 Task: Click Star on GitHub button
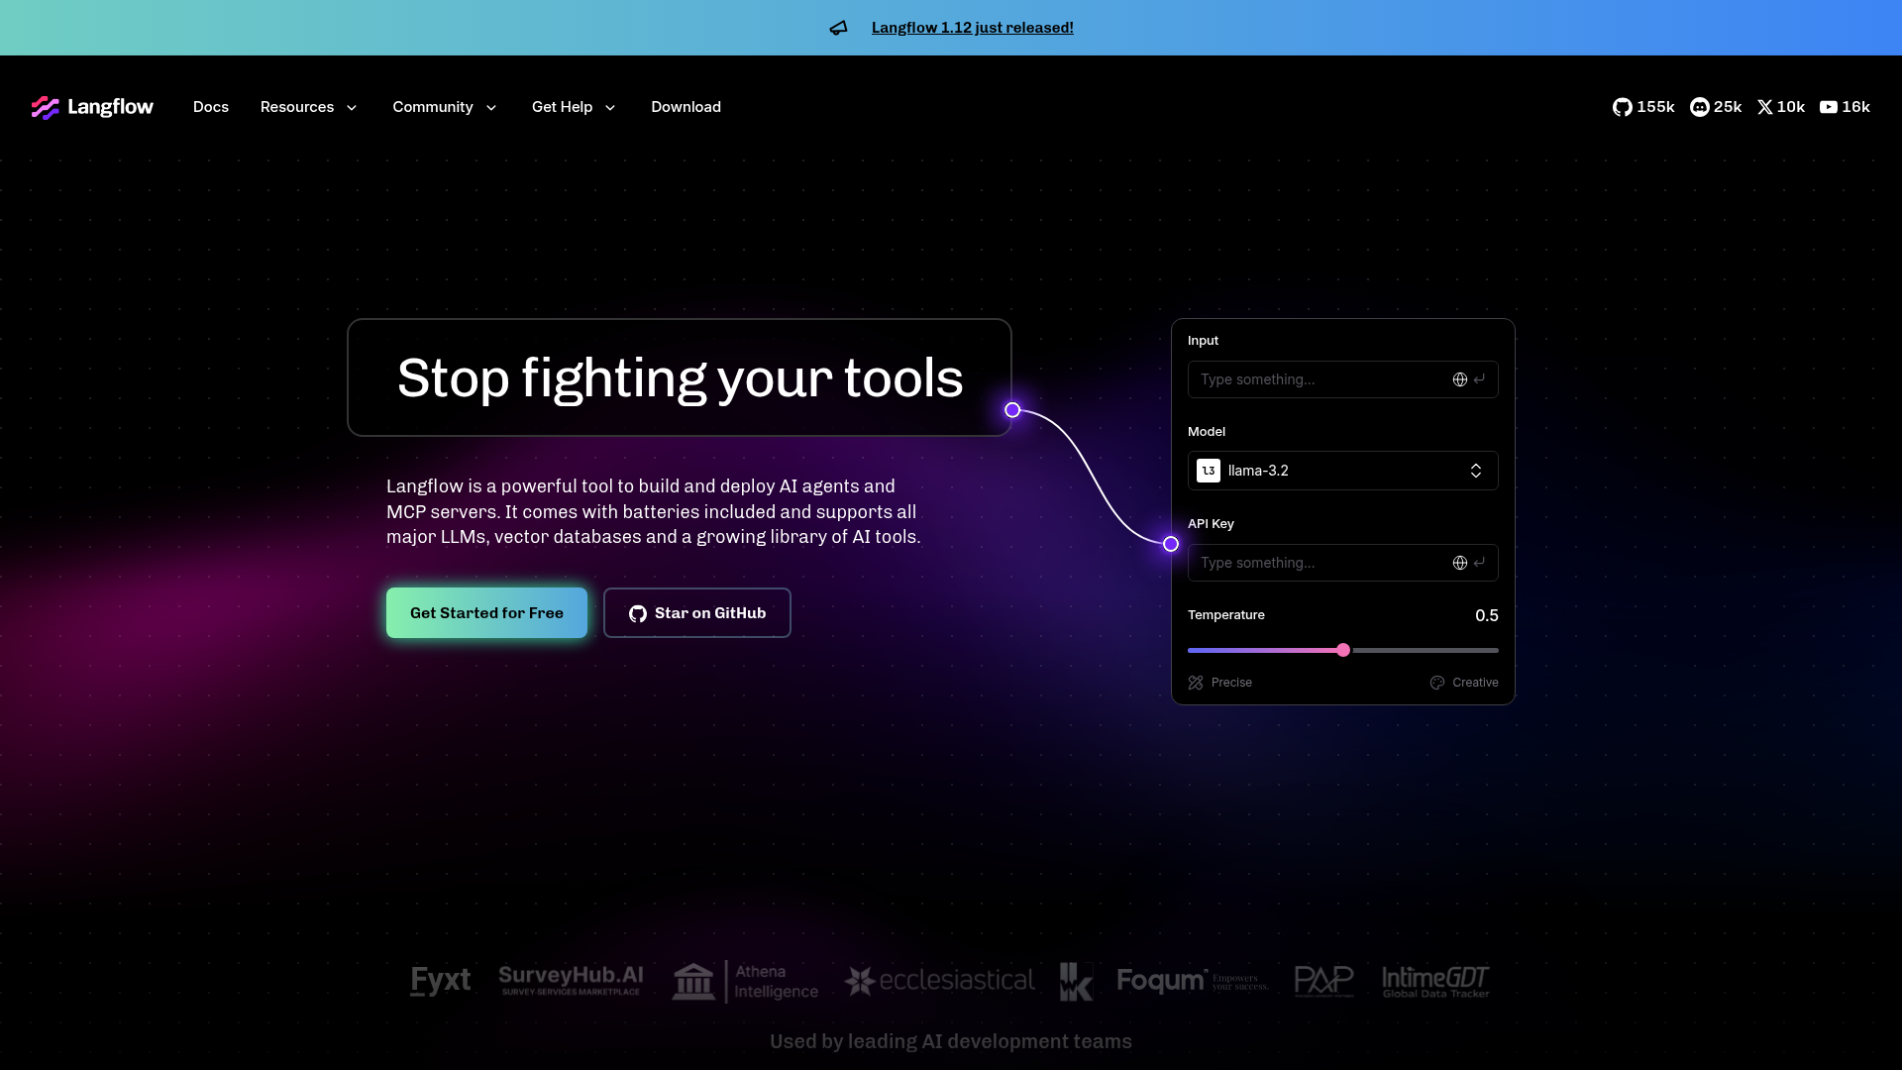coord(696,613)
